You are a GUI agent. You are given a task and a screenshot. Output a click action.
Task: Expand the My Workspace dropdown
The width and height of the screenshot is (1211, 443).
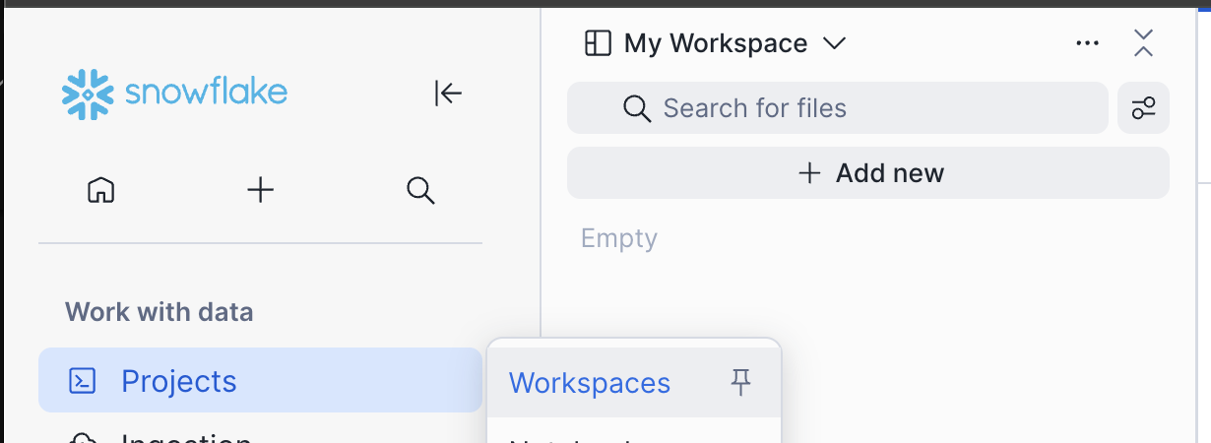715,43
